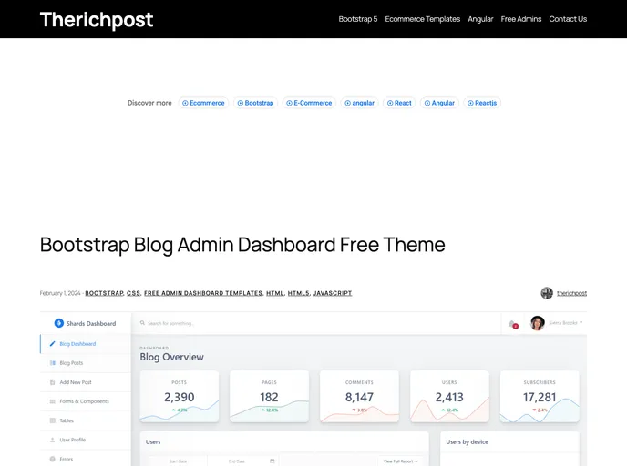Click the JAVASCRIPT category link
This screenshot has height=466, width=627.
[332, 293]
